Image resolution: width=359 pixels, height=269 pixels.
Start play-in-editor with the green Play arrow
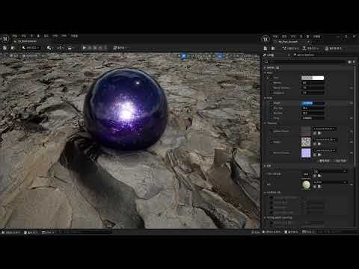point(85,48)
